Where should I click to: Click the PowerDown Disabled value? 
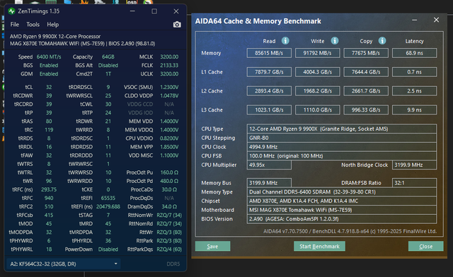pyautogui.click(x=108, y=249)
